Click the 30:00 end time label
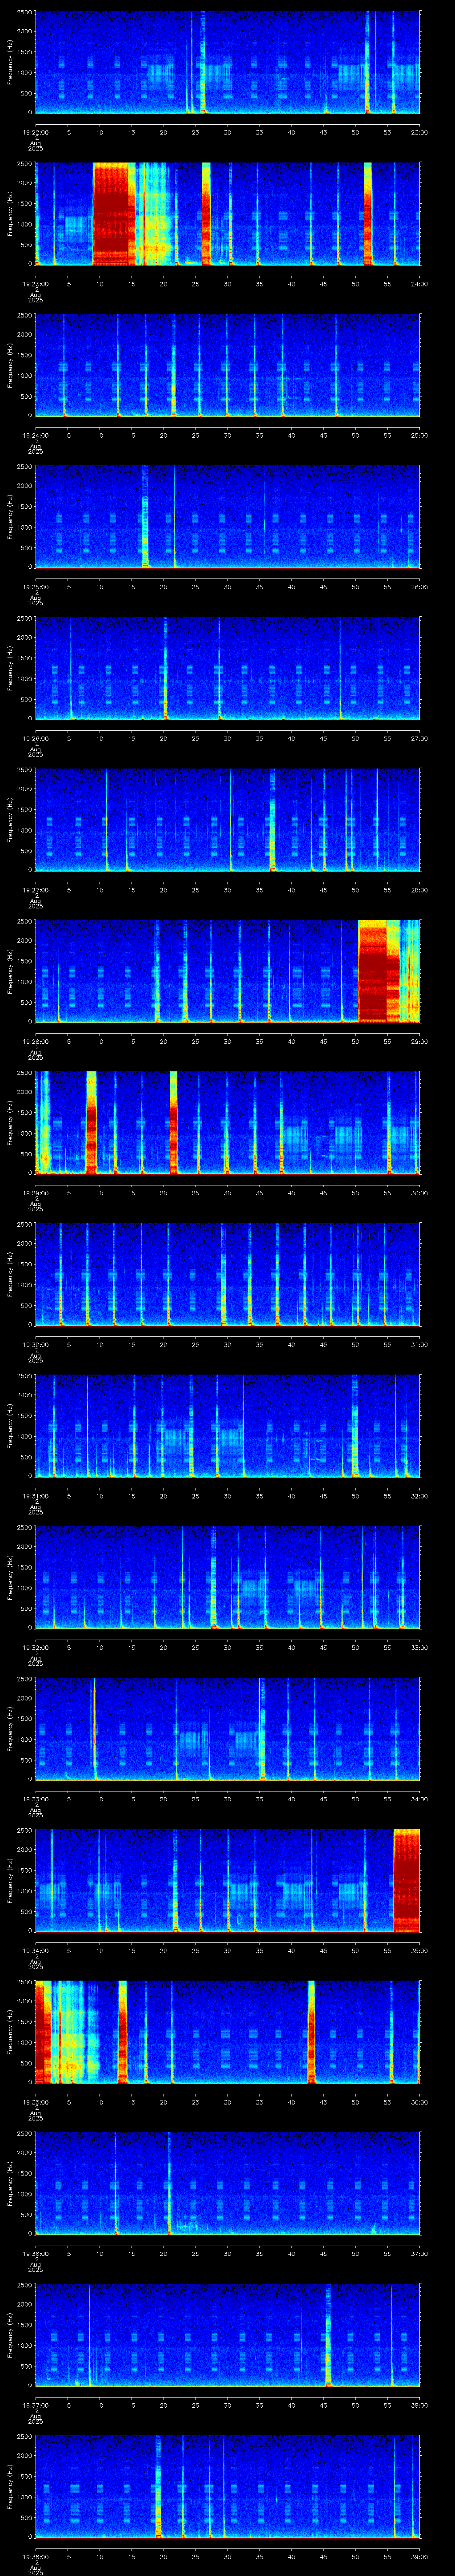455x2576 pixels. click(x=419, y=1193)
